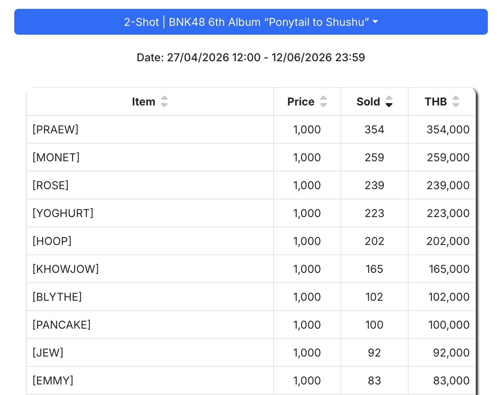Click the [KHOWJOW] item cell
497x395 pixels.
click(x=66, y=269)
